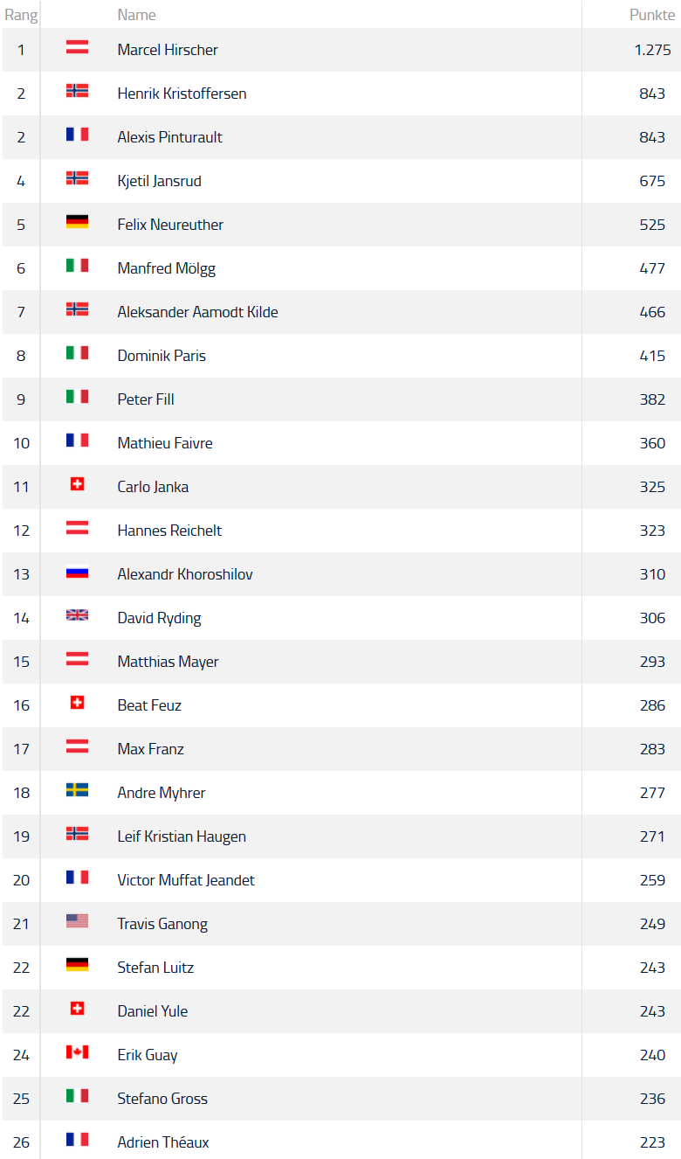Screen dimensions: 681x1159
Task: Click the German flag beside Felix Neureuther
Action: coord(77,223)
